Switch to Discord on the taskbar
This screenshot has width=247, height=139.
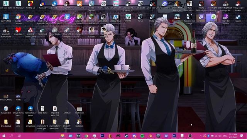coord(134,136)
